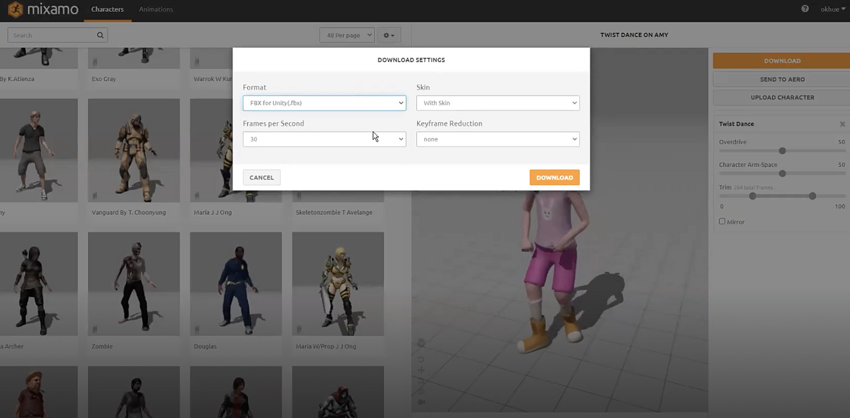Select the Archer character thumbnail

pos(39,284)
